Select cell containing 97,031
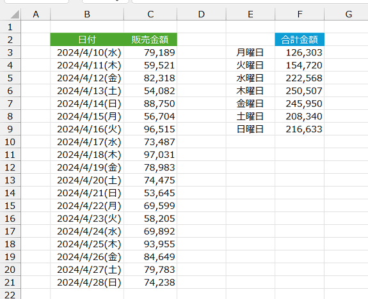 150,155
